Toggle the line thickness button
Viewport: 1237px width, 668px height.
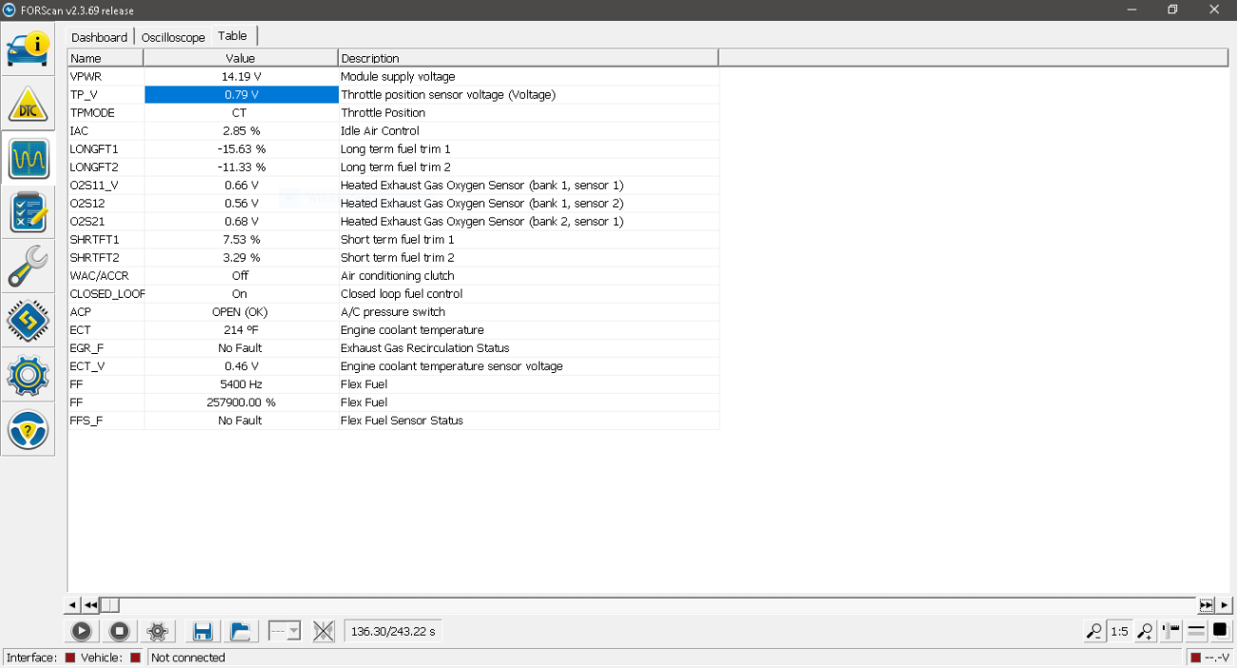pyautogui.click(x=1196, y=631)
